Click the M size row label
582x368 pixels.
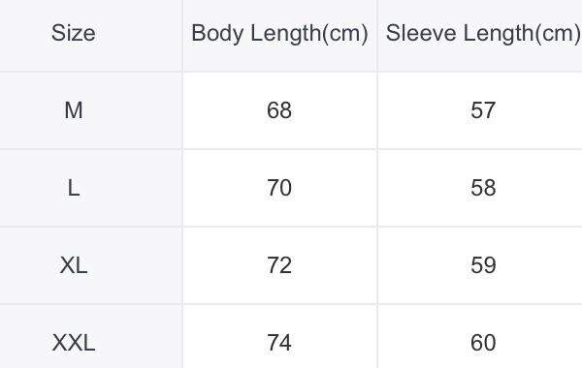click(74, 110)
